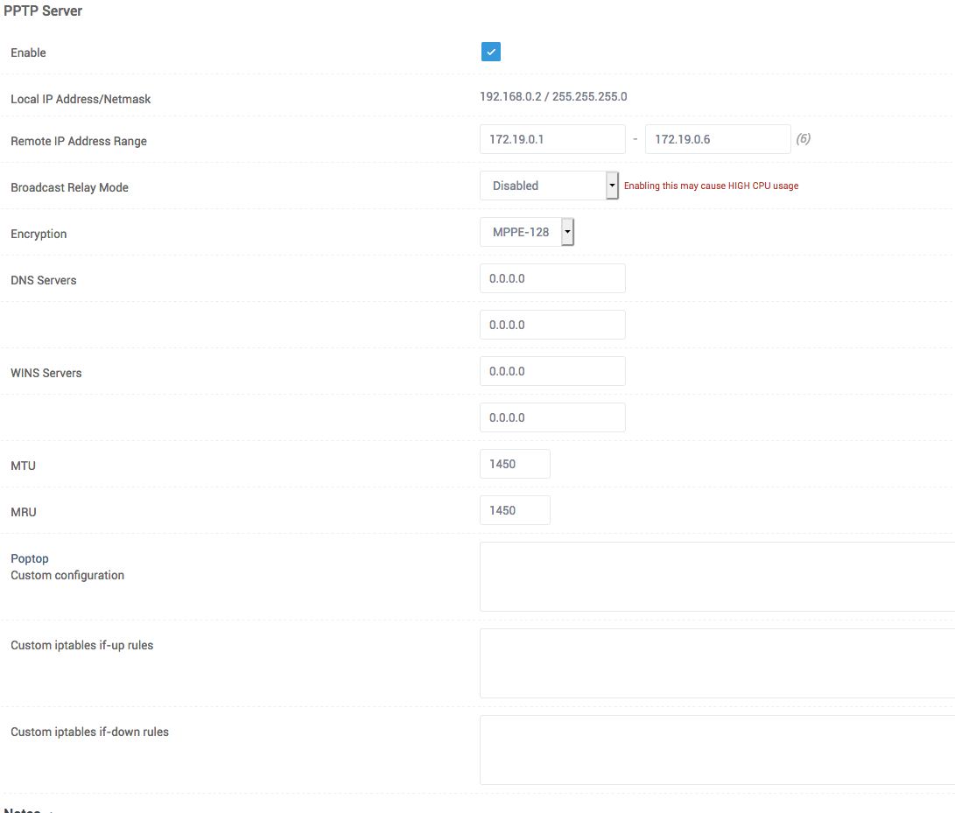The image size is (955, 813).
Task: Uncheck the PPTP Server Enable checkbox
Action: click(x=490, y=52)
